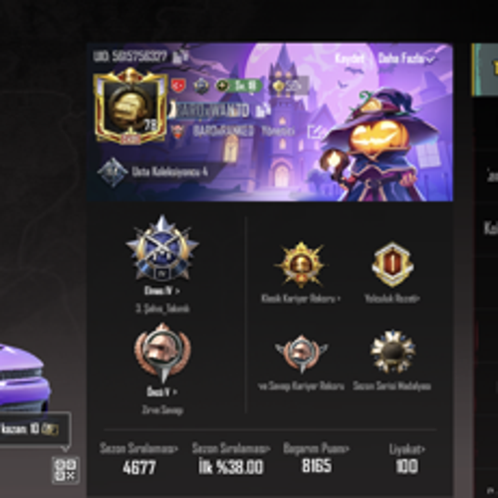Viewport: 498px width, 498px height.
Task: Open the Elmas IV rank emblem
Action: pyautogui.click(x=162, y=247)
